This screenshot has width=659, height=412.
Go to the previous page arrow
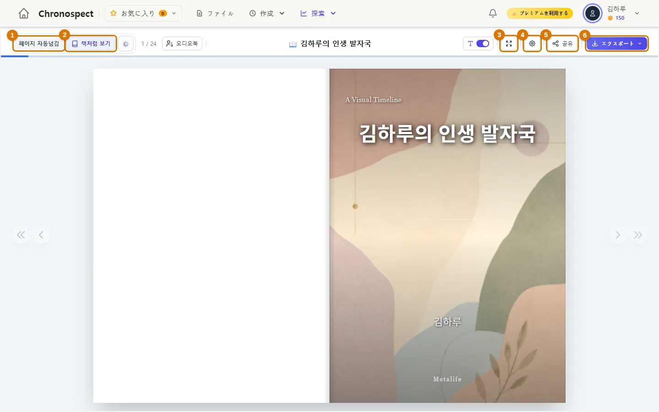[x=41, y=235]
